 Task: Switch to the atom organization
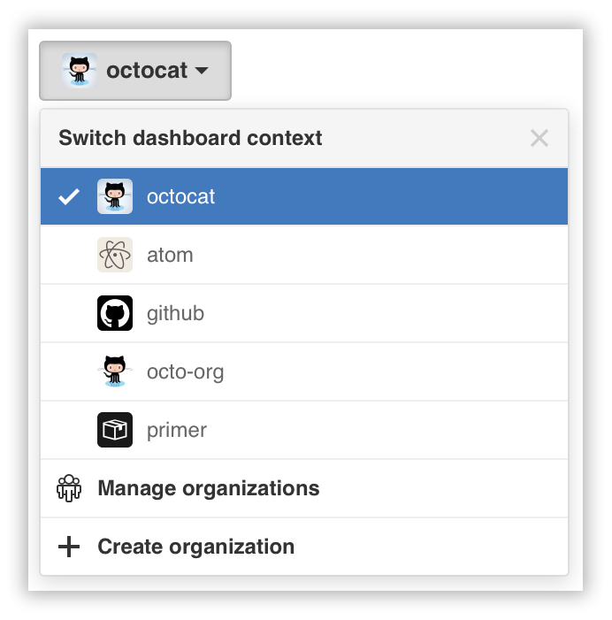[x=170, y=255]
